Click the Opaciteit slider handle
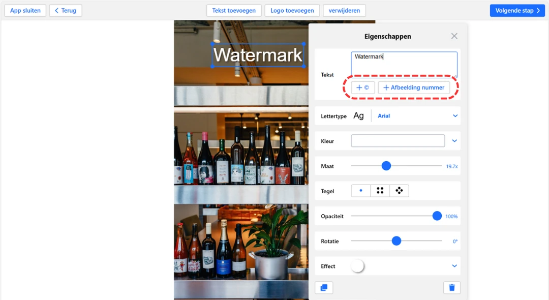The height and width of the screenshot is (300, 549). 437,216
